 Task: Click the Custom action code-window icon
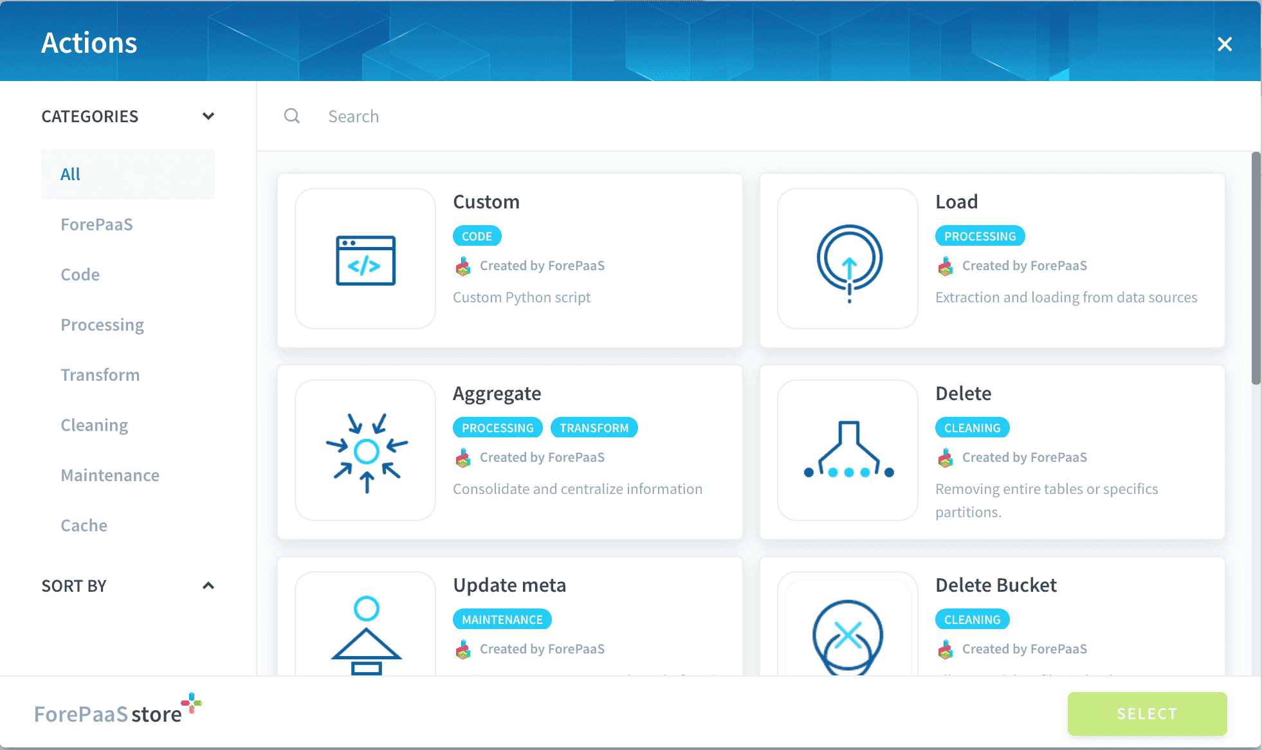click(x=365, y=260)
